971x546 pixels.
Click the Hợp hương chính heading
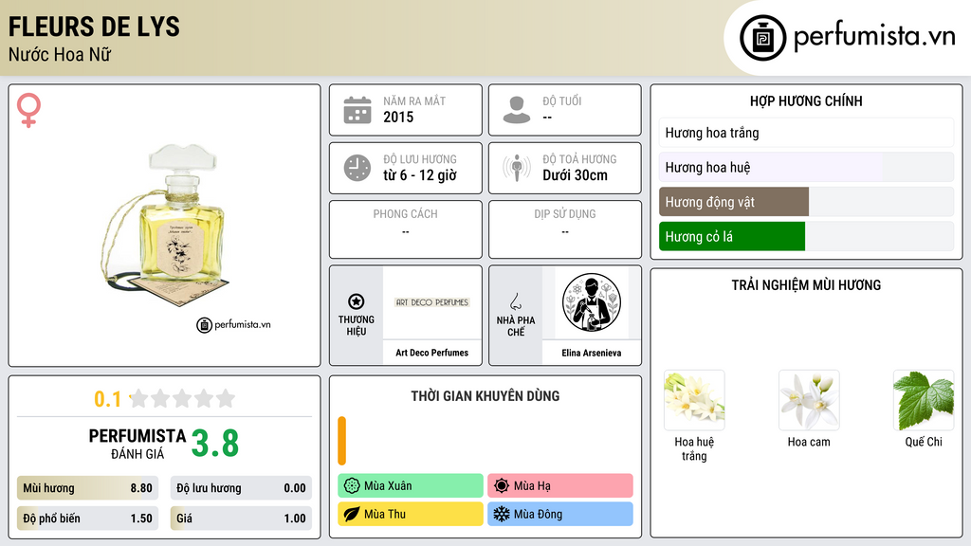click(806, 100)
